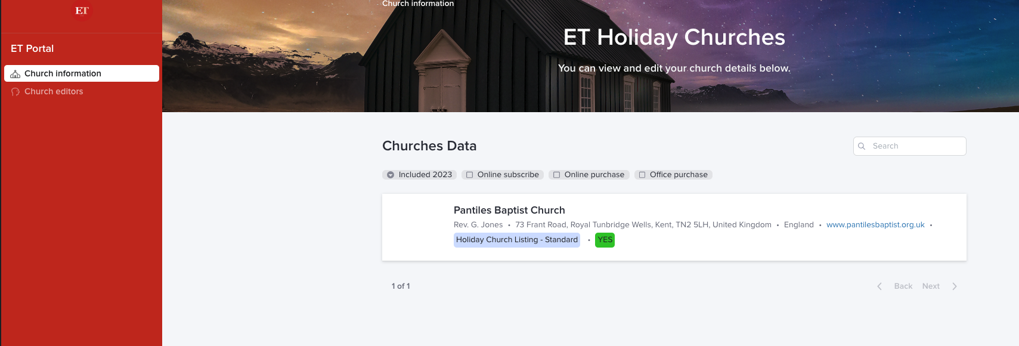Expand the Included 2023 filter dropdown

(391, 175)
